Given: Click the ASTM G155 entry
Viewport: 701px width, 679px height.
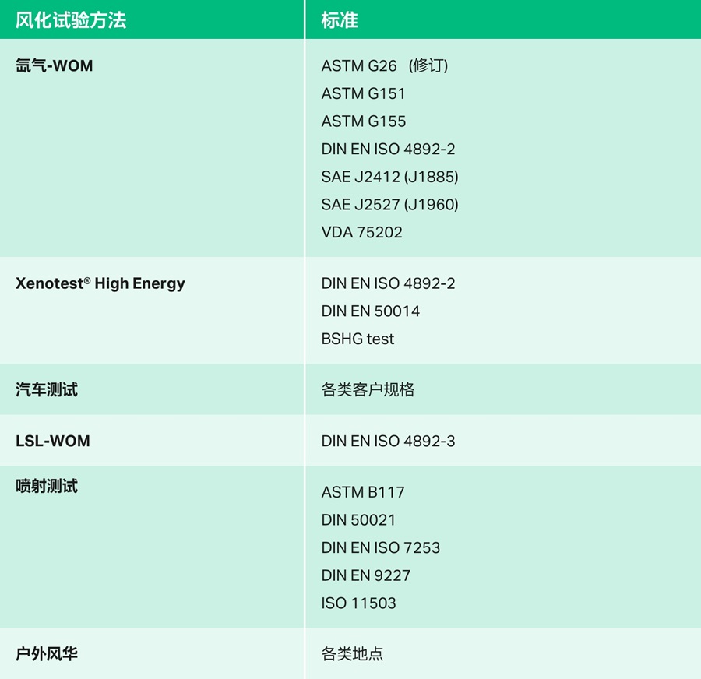Looking at the screenshot, I should (363, 121).
